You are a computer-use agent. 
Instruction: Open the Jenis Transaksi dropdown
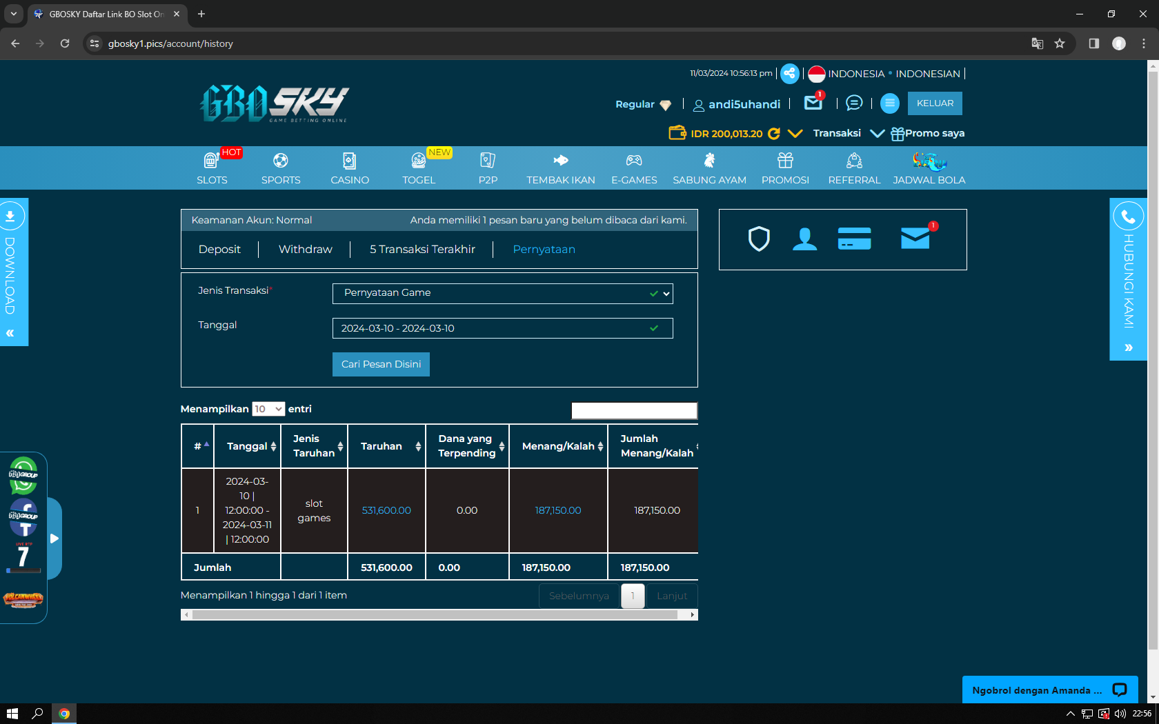(x=502, y=294)
